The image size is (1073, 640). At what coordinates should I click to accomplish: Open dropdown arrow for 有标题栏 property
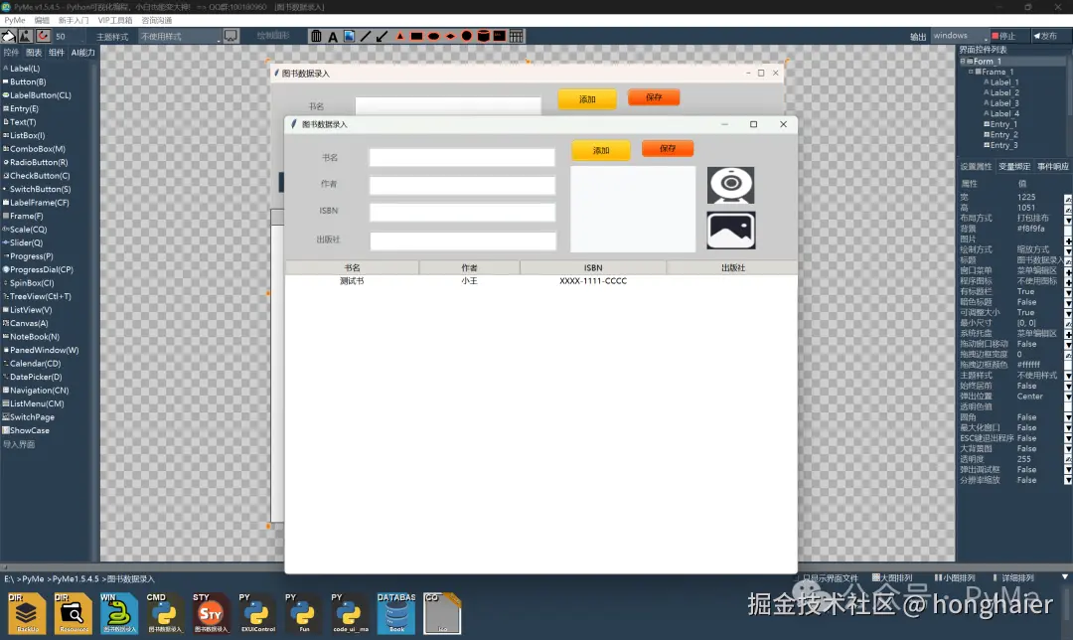click(x=1068, y=291)
